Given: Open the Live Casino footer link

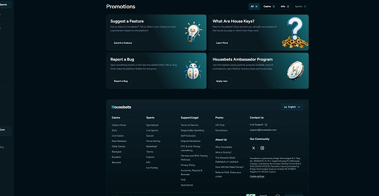Looking at the screenshot, I should pyautogui.click(x=118, y=136).
